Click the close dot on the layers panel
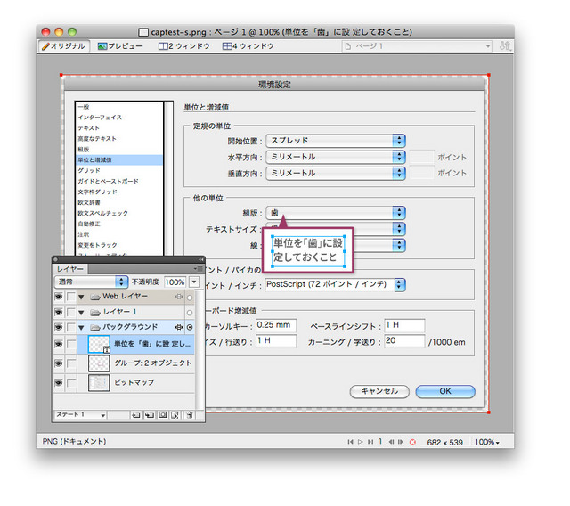 click(x=55, y=259)
